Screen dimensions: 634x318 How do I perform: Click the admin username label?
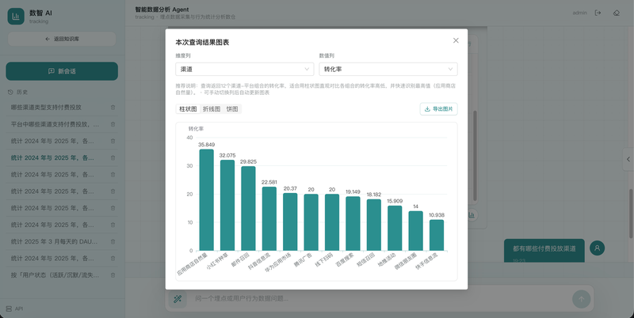point(579,13)
